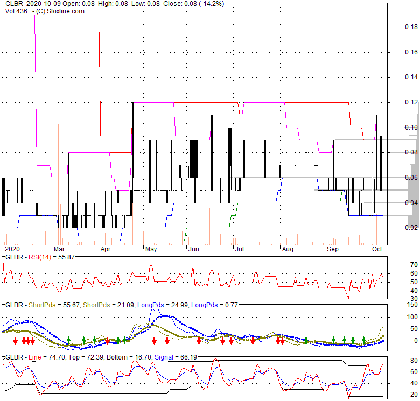Screen dimensions: 420x401
Task: Click the 'Bottom = 16.70' label
Action: coord(129,357)
